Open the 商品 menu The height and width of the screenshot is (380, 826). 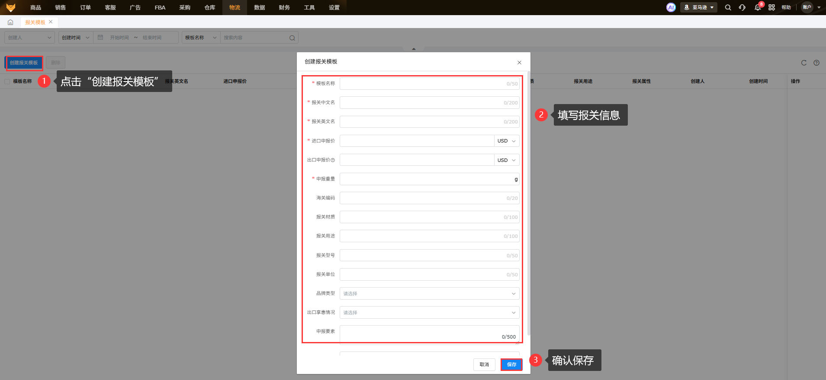[x=35, y=7]
